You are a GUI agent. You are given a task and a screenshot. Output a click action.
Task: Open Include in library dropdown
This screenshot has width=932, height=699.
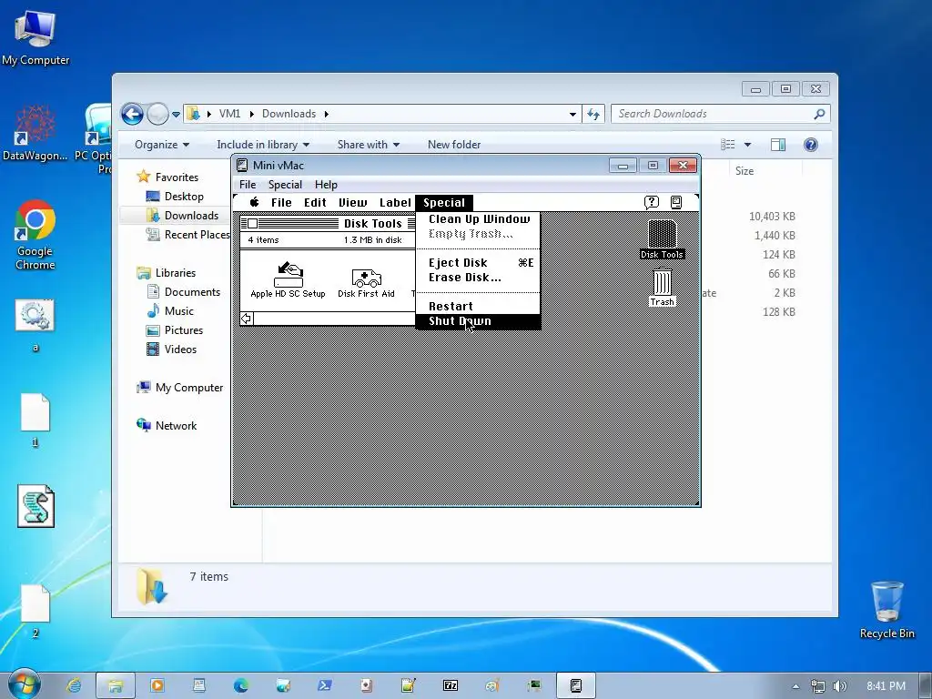(x=263, y=145)
